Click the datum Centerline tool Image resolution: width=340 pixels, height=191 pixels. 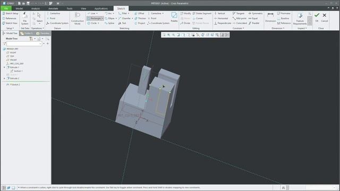53,13
